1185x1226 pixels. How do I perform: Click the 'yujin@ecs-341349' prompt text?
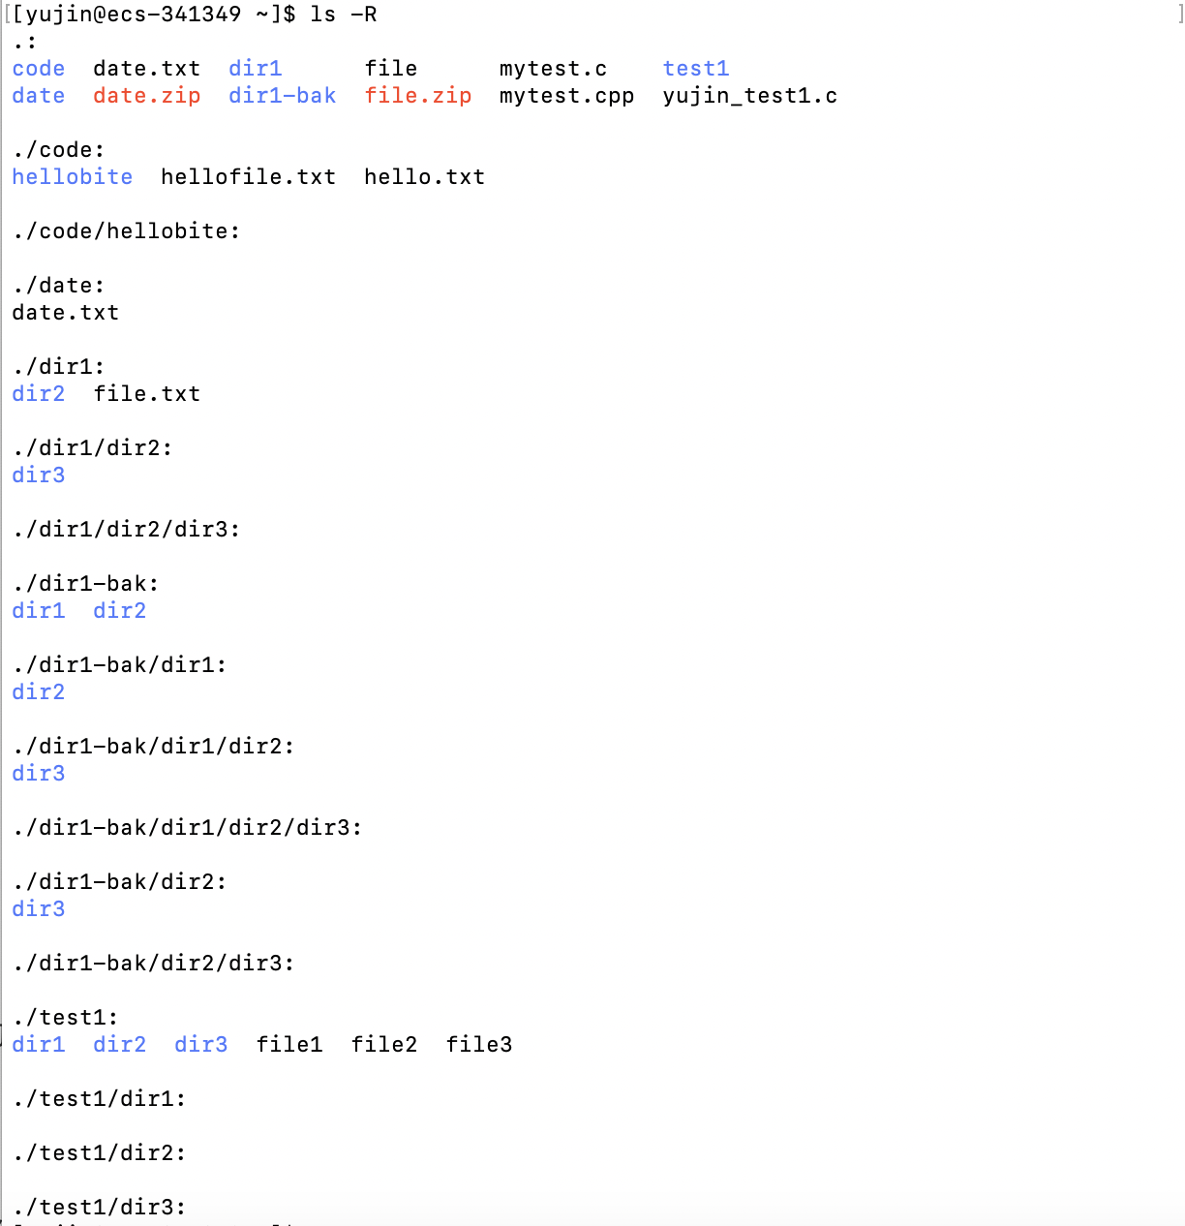134,15
